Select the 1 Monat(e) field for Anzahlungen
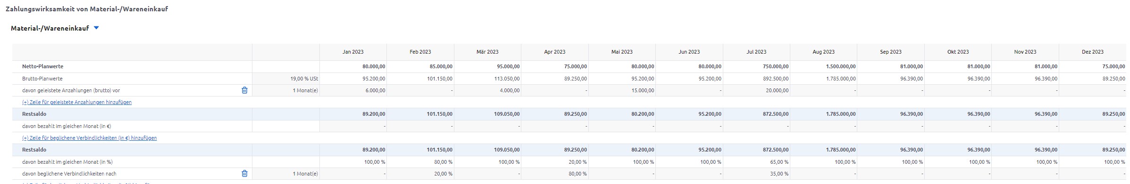Image resolution: width=1130 pixels, height=184 pixels. pos(286,90)
